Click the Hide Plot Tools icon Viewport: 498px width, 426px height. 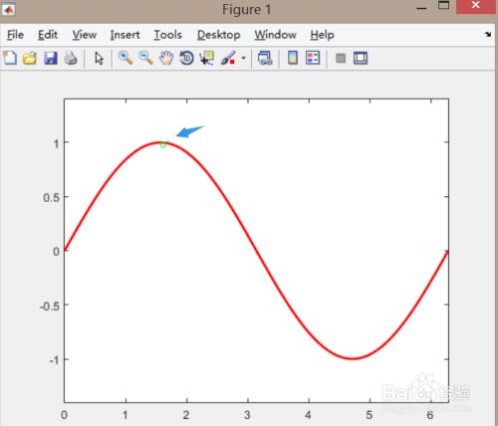(x=341, y=59)
